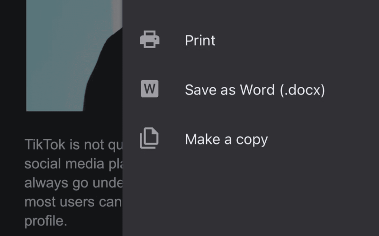Screen dimensions: 379x236
Task: Click the paragraph starting "TikTok is not"
Action: [x=73, y=183]
